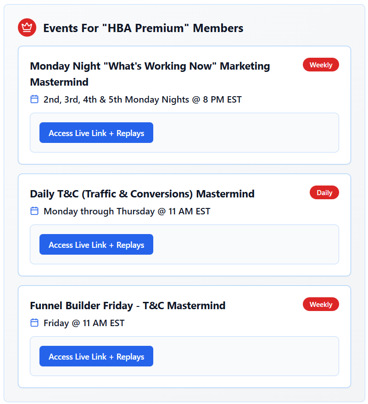Select the Daily T&C Mastermind title
Screen dimensions: 368x404
coord(142,194)
